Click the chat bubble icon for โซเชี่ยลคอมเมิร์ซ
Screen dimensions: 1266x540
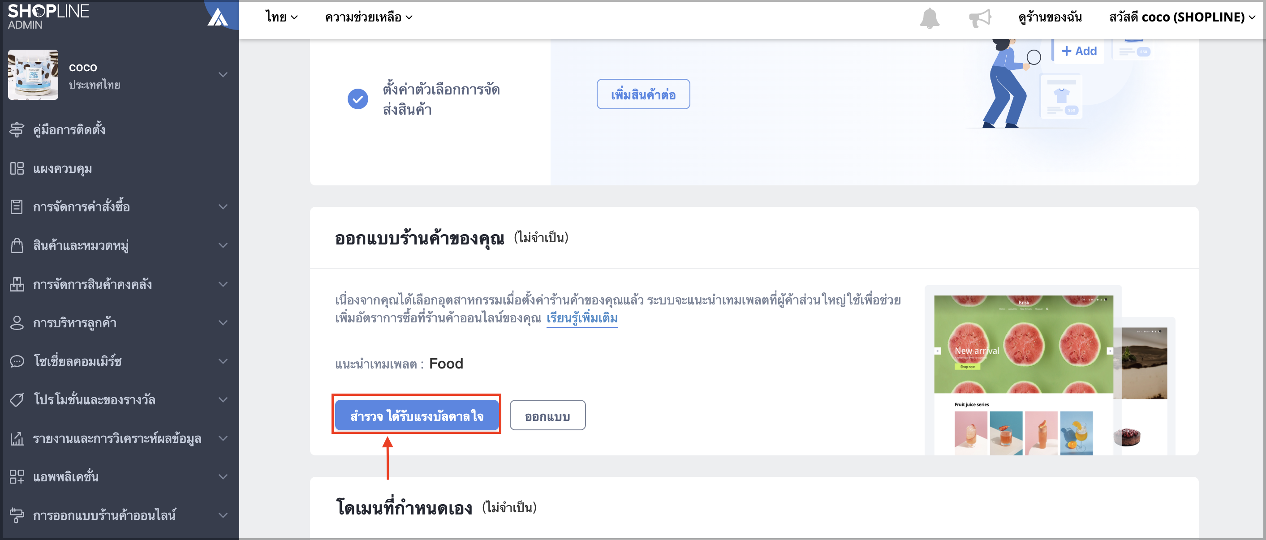pos(17,361)
